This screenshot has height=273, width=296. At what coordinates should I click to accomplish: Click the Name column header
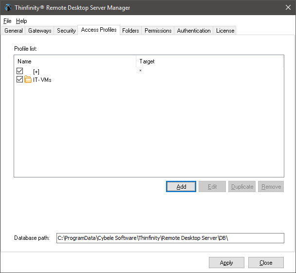coord(75,61)
